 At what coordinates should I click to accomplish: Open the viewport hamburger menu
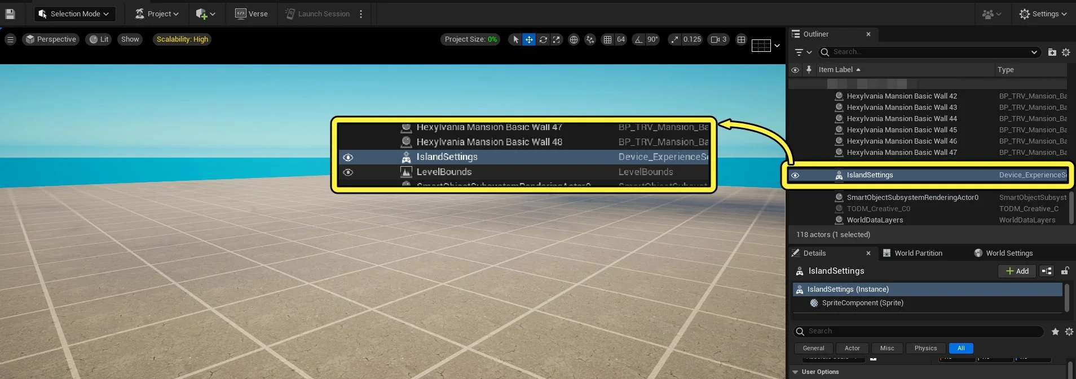[x=10, y=39]
